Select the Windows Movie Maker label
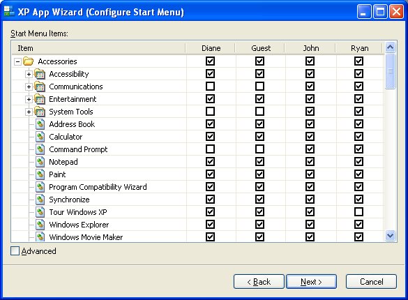The height and width of the screenshot is (300, 408). pyautogui.click(x=86, y=237)
